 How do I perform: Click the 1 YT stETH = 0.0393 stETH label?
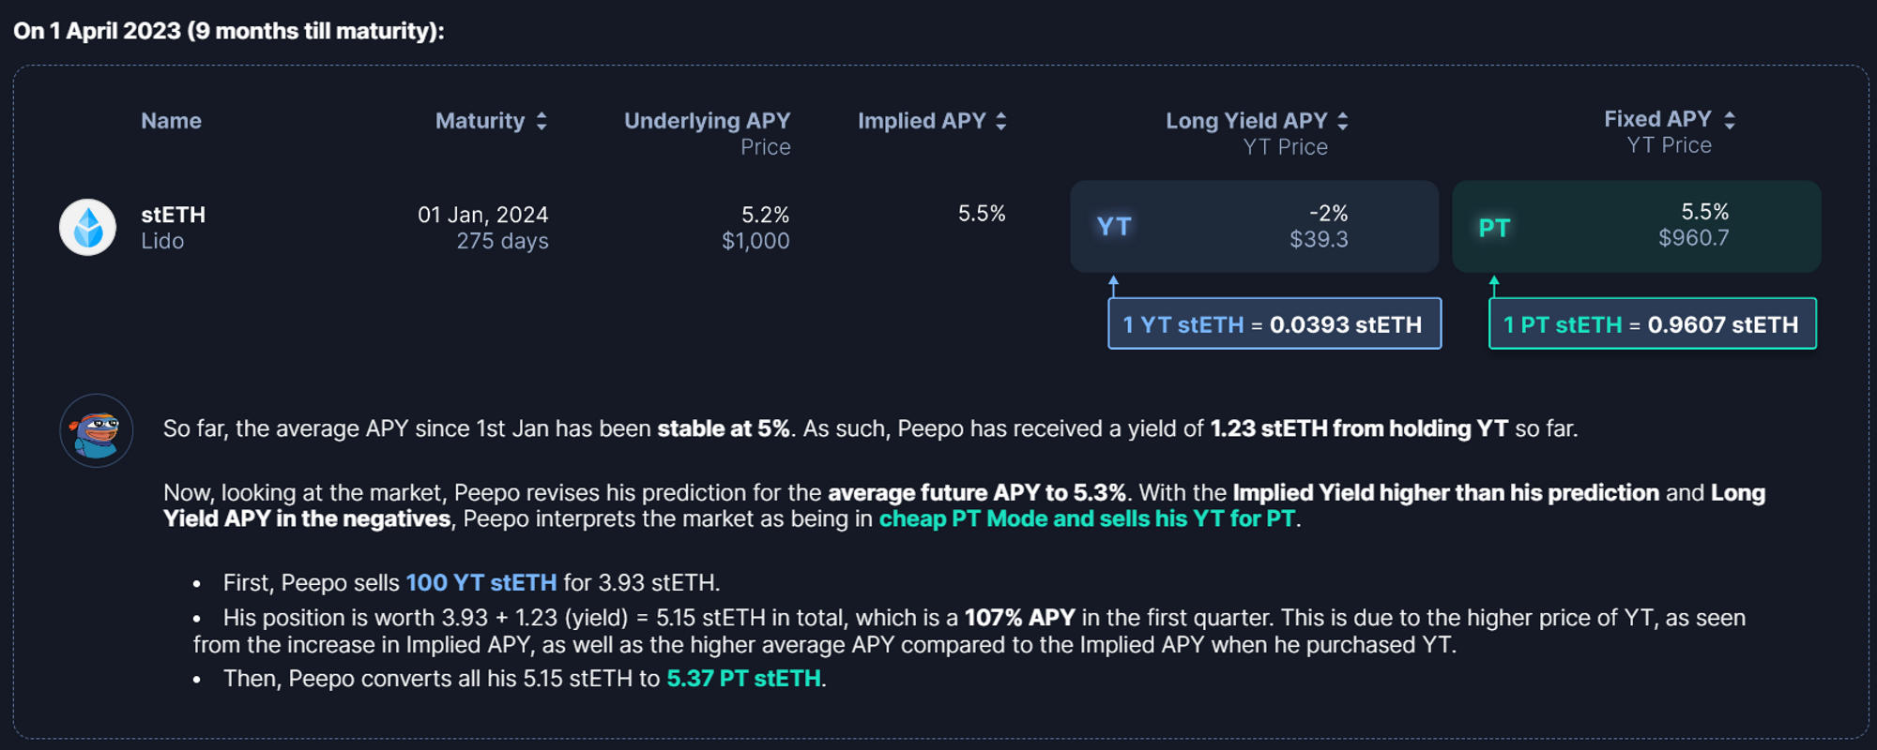tap(1274, 324)
